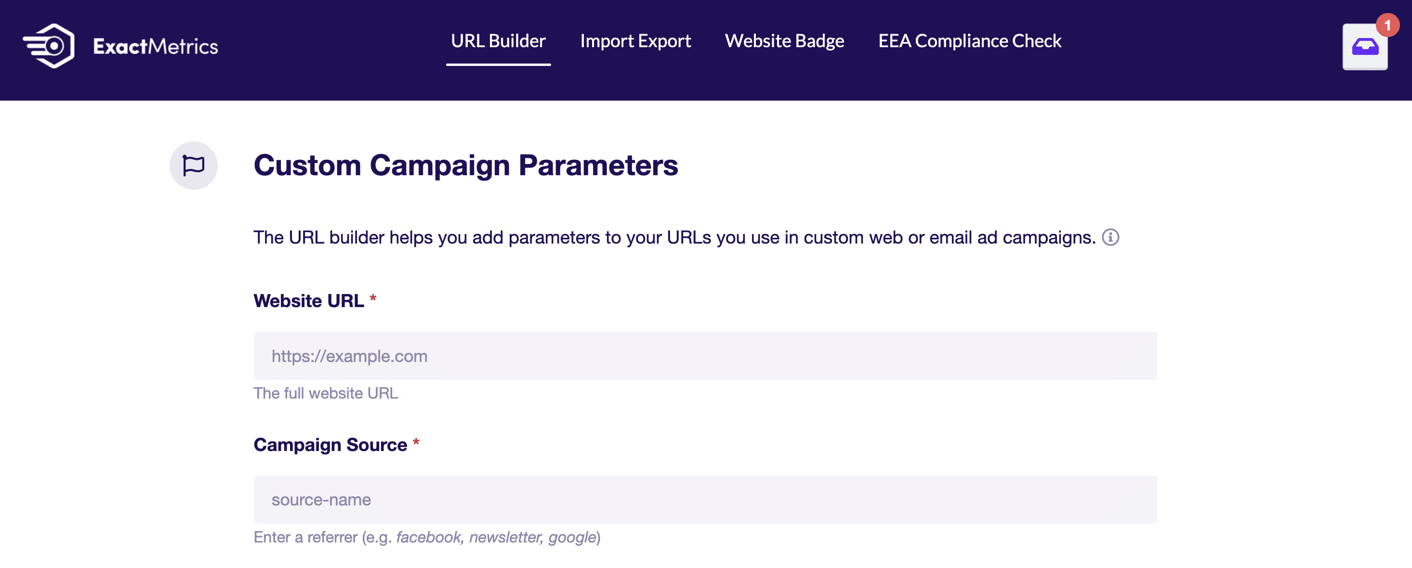This screenshot has width=1412, height=568.
Task: Click the Campaign Source field label
Action: tap(330, 445)
